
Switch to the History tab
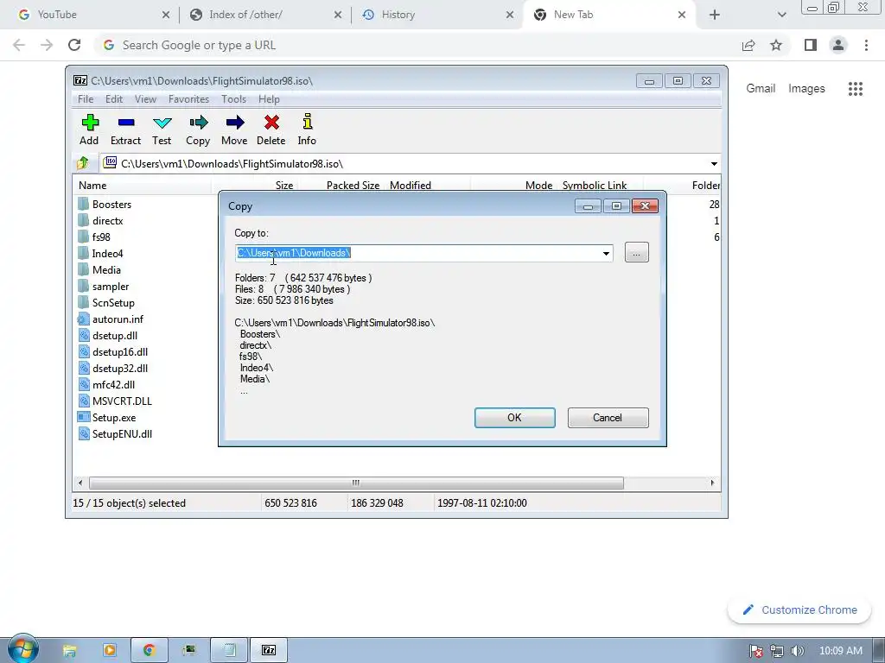[437, 15]
